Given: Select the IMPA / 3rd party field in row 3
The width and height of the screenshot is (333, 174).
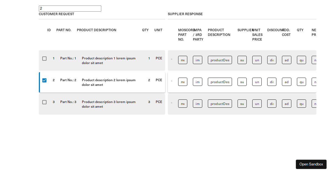Looking at the screenshot, I should coord(197,104).
